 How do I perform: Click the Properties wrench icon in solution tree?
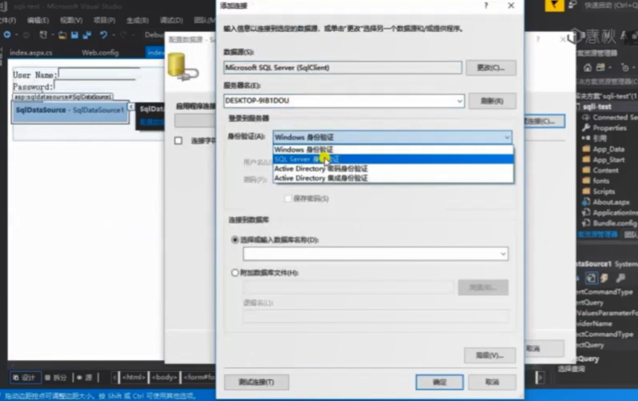(x=586, y=128)
